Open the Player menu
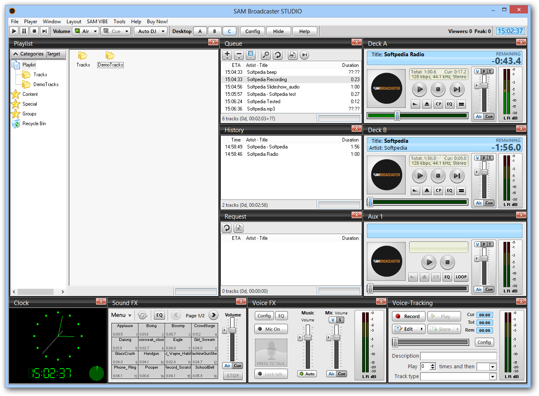The height and width of the screenshot is (396, 539). click(x=31, y=22)
